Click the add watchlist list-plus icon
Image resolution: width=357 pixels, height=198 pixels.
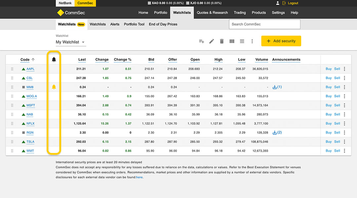click(202, 41)
